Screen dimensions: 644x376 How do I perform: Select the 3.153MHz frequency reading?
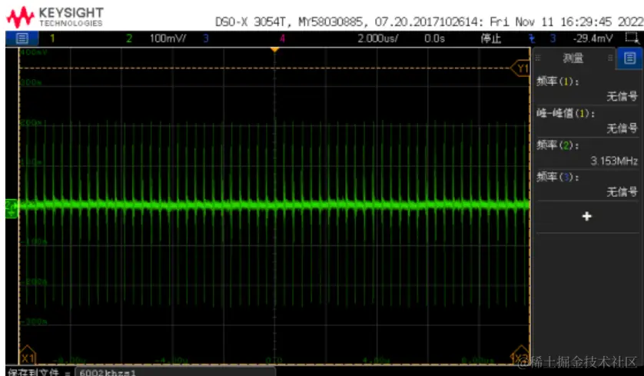614,161
